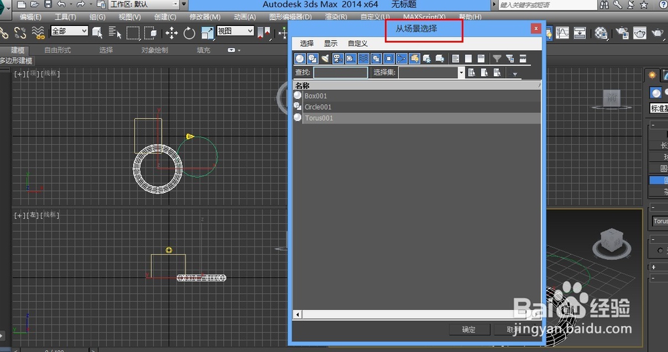Open Render Setup teapot icon
This screenshot has height=352, width=668.
pyautogui.click(x=622, y=32)
